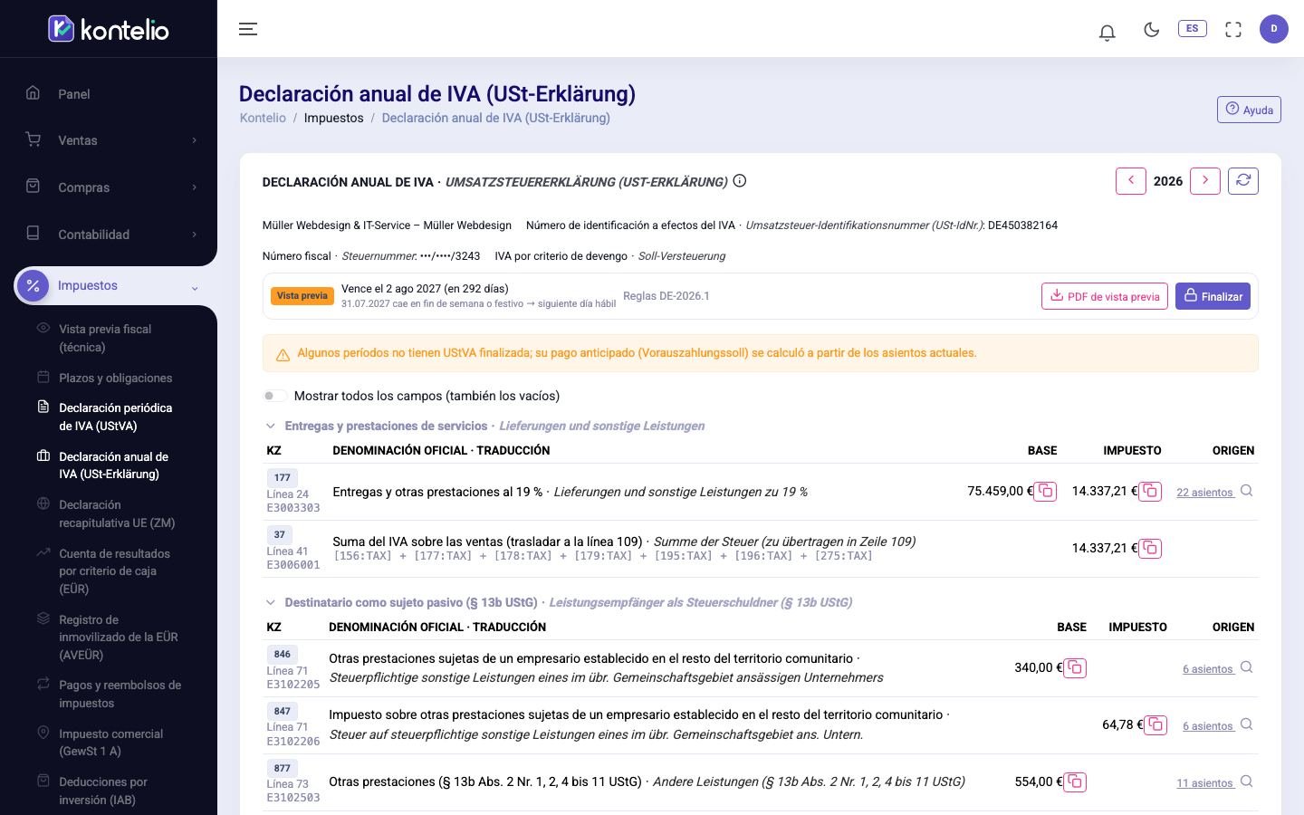Image resolution: width=1304 pixels, height=815 pixels.
Task: Open the 22 asientos link
Action: [1204, 493]
